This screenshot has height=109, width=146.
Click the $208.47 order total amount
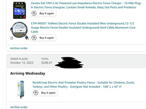(47, 63)
